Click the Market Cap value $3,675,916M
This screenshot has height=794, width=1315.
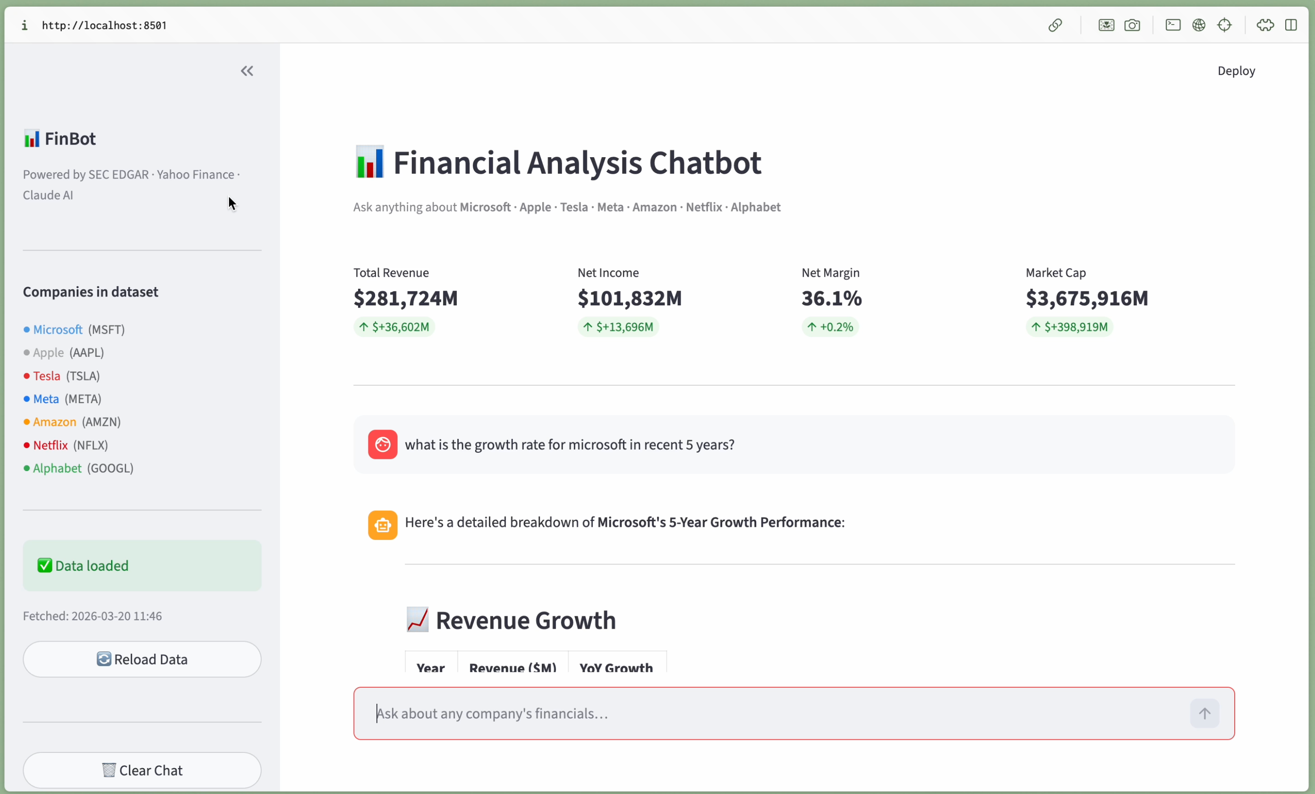(1086, 298)
